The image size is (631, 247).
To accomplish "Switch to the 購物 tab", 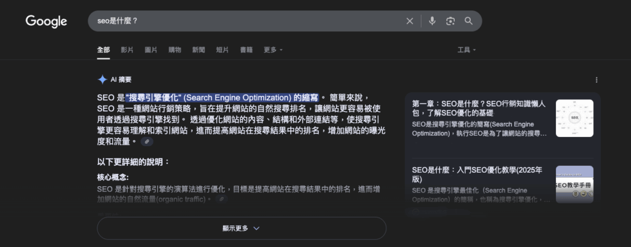I will (174, 50).
